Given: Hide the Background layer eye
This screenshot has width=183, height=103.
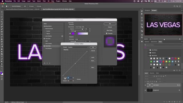Looking at the screenshot, I should click(x=145, y=90).
